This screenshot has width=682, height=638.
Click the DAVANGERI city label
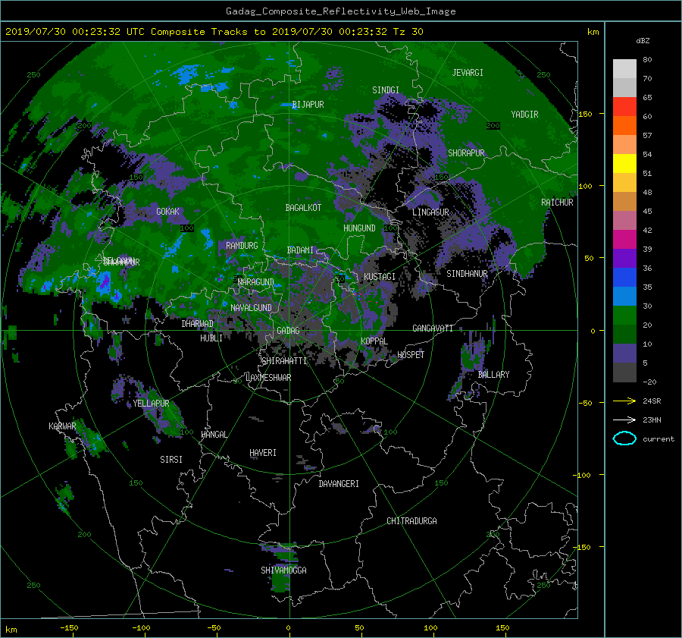coord(339,484)
